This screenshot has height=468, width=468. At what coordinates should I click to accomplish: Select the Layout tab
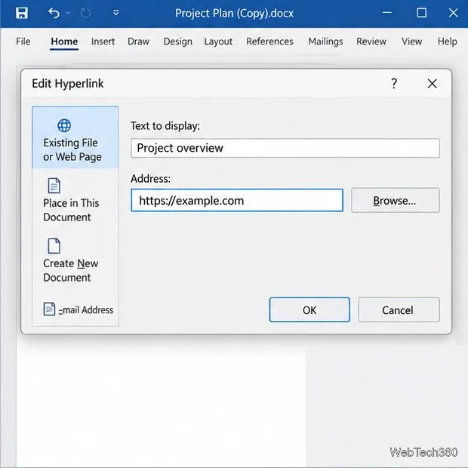pyautogui.click(x=218, y=42)
